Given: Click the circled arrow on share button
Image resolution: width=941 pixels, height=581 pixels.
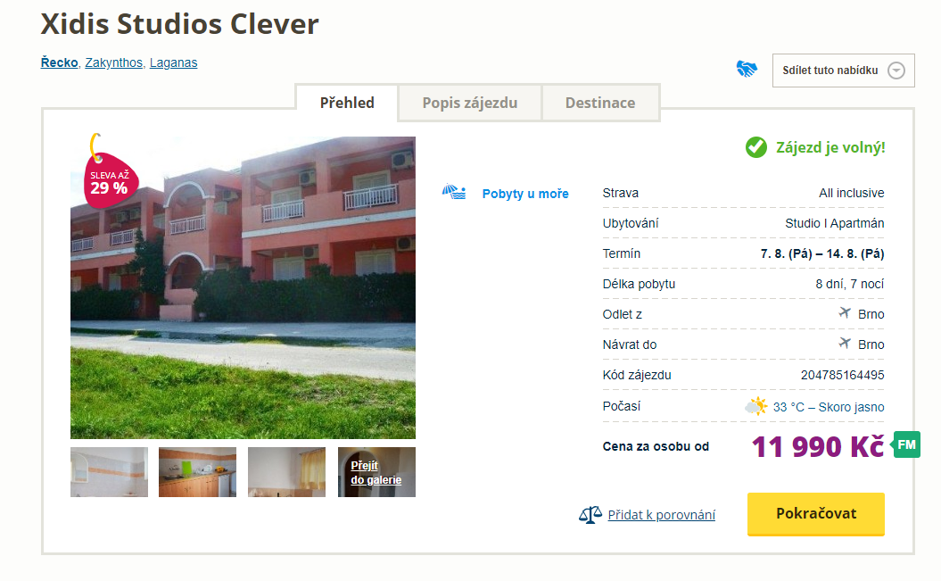Looking at the screenshot, I should pos(896,71).
